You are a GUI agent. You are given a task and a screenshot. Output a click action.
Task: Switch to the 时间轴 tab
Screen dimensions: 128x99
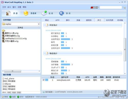pyautogui.click(x=120, y=20)
